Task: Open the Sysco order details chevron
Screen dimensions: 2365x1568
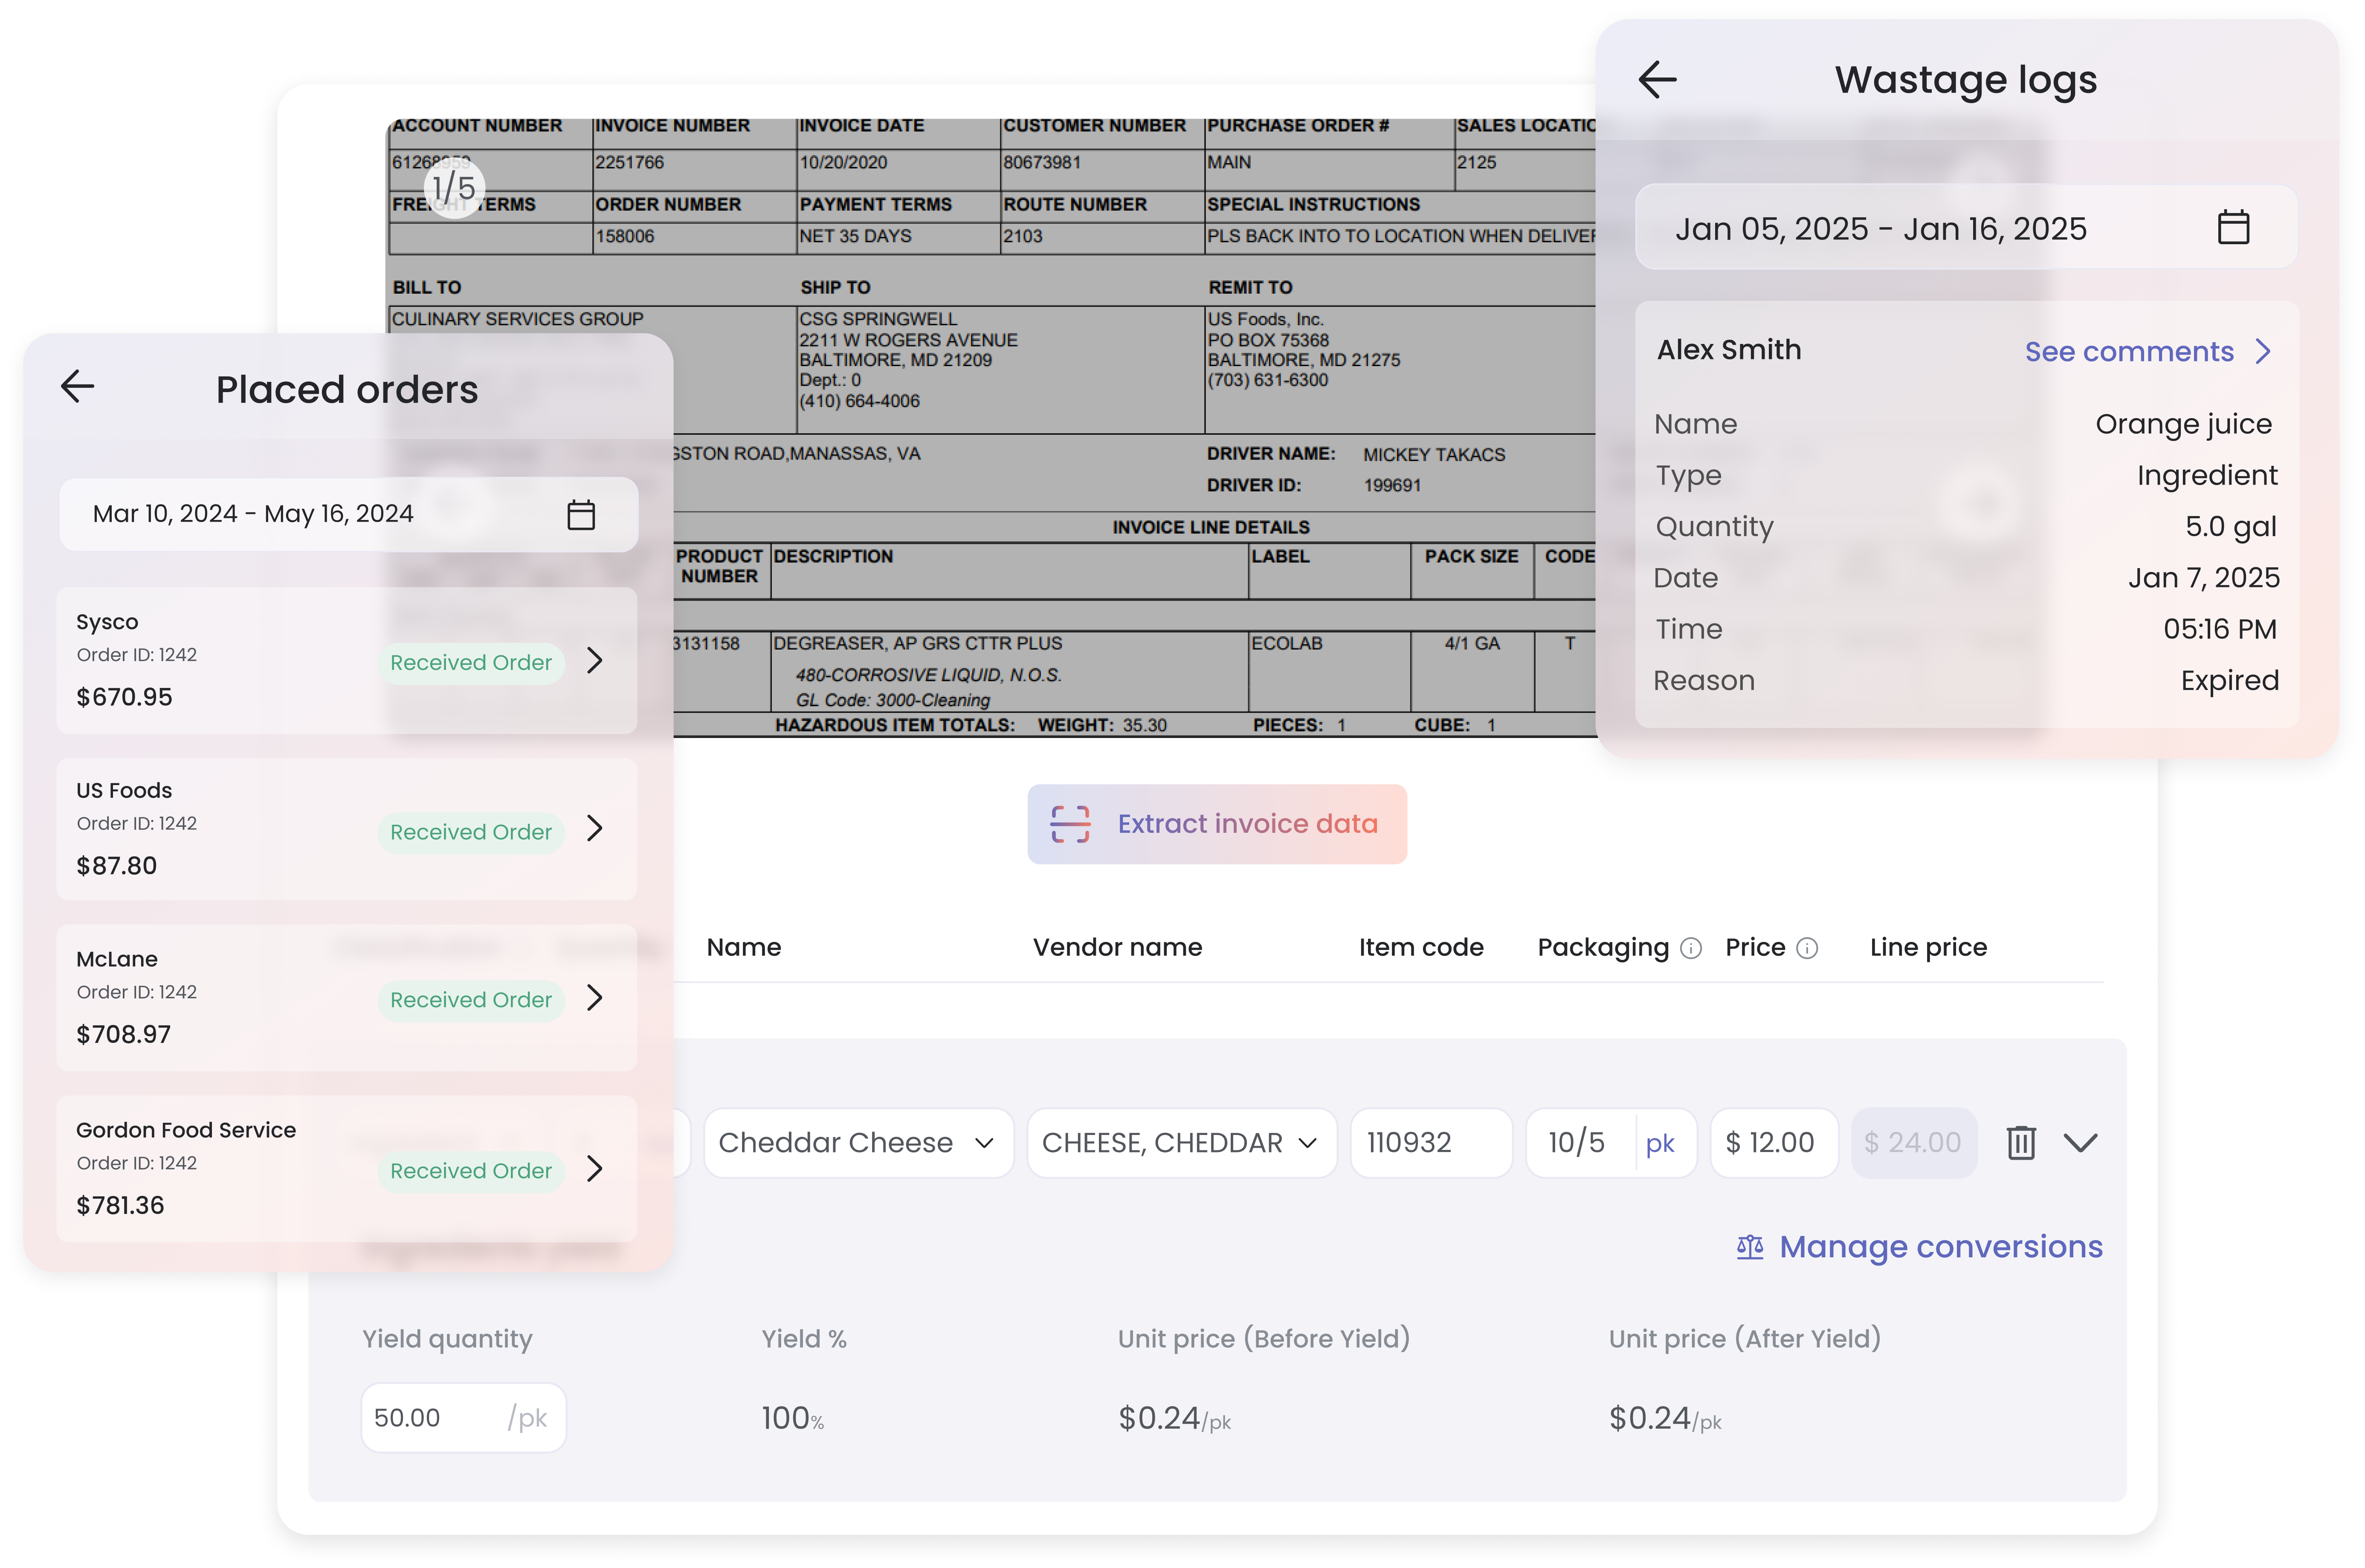Action: point(595,660)
